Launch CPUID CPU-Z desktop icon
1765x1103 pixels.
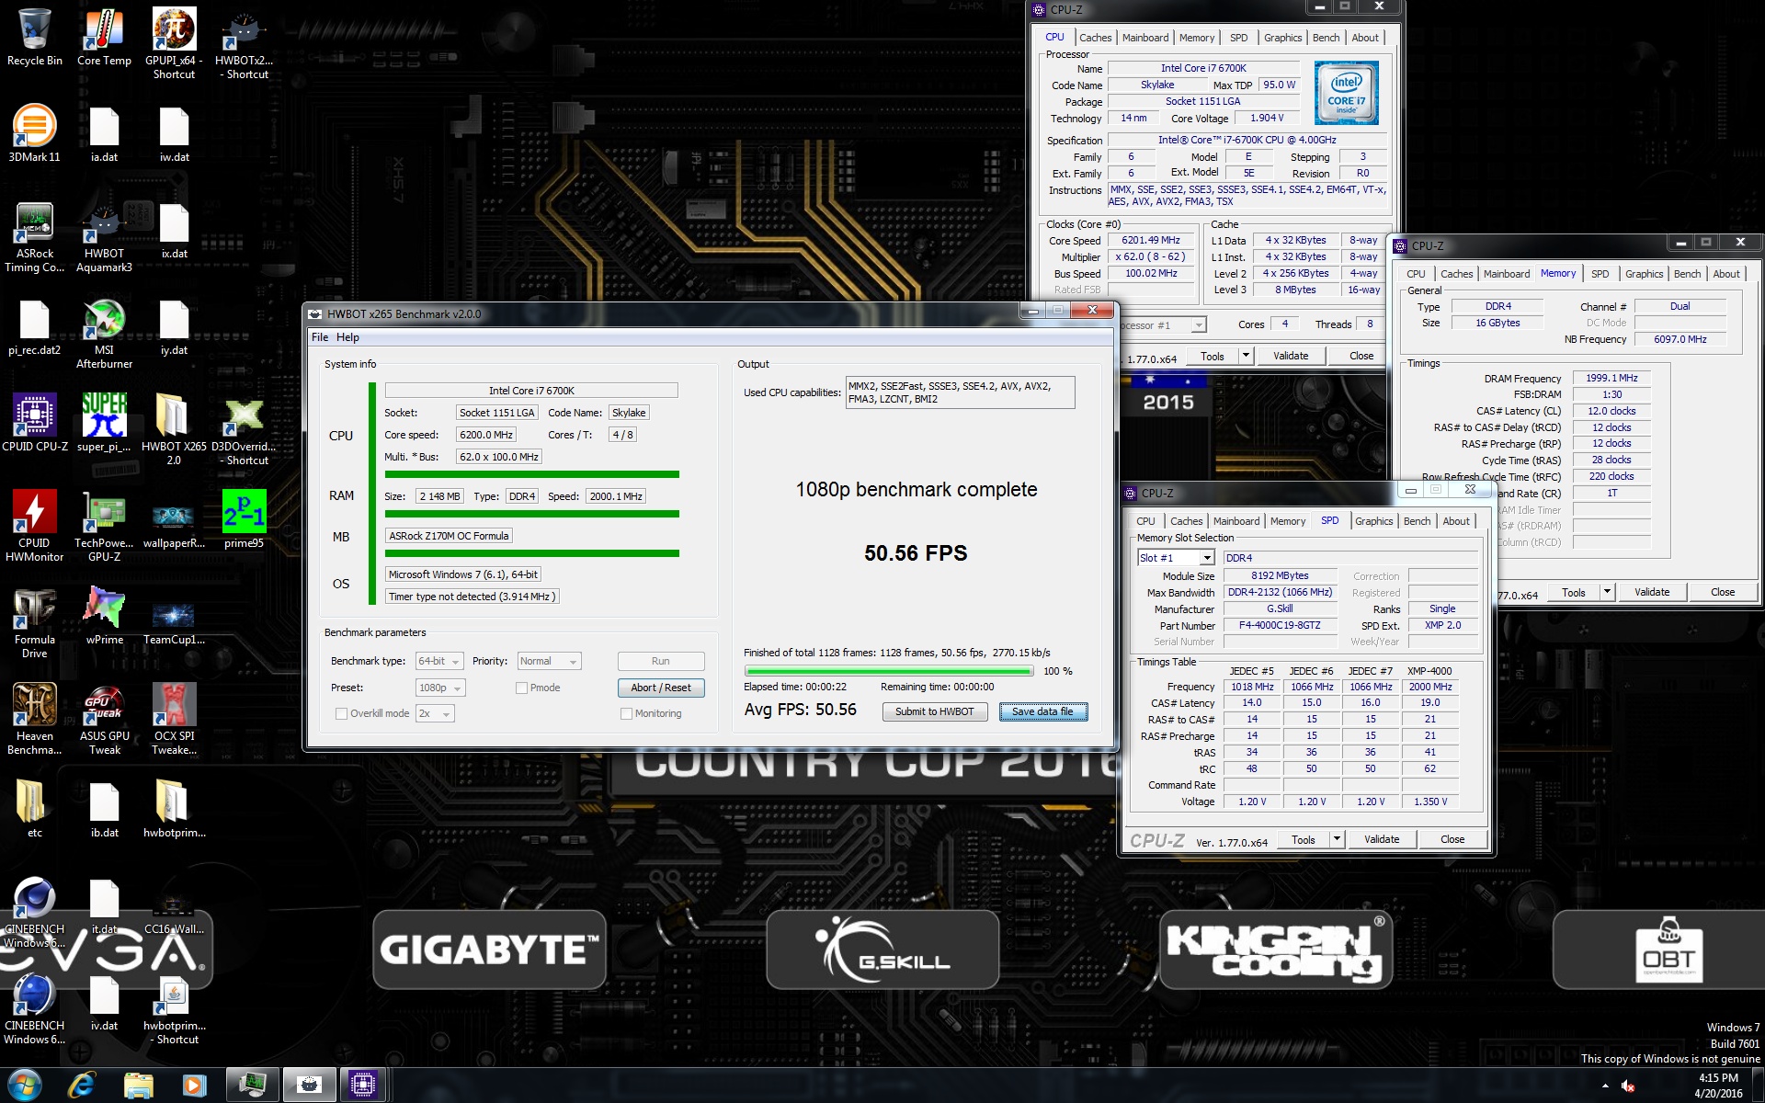pyautogui.click(x=34, y=424)
